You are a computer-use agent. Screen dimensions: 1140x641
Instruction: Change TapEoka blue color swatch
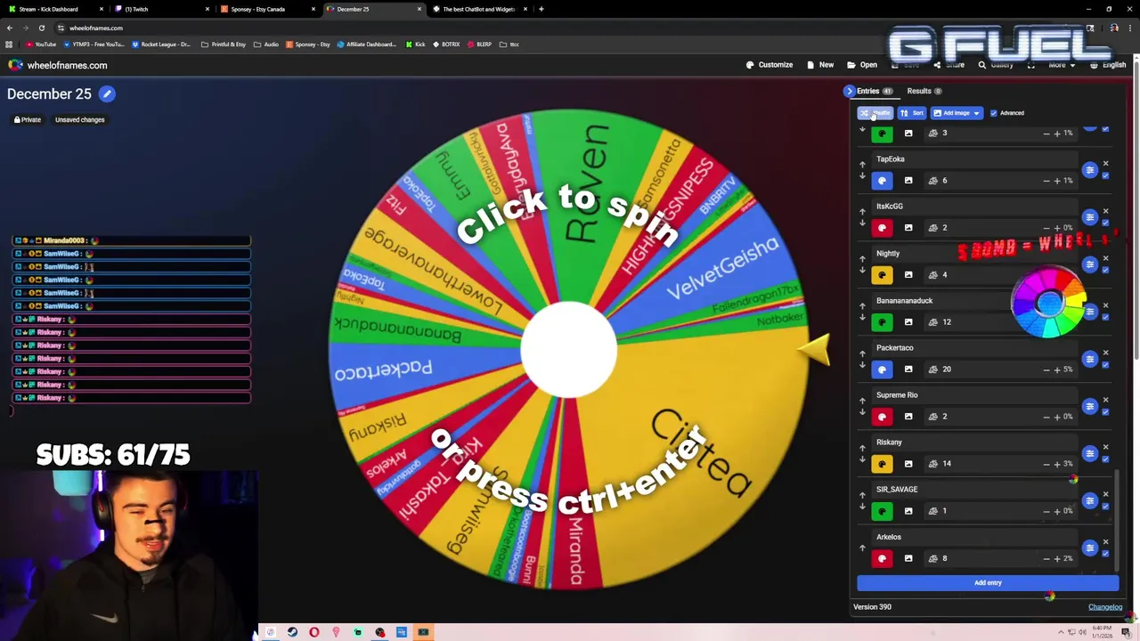882,181
